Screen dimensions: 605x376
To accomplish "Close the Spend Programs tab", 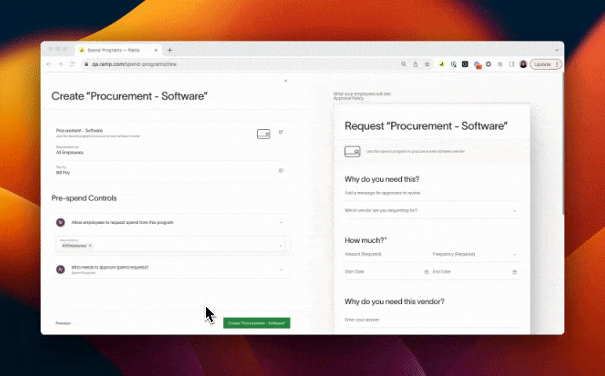I will (x=156, y=50).
